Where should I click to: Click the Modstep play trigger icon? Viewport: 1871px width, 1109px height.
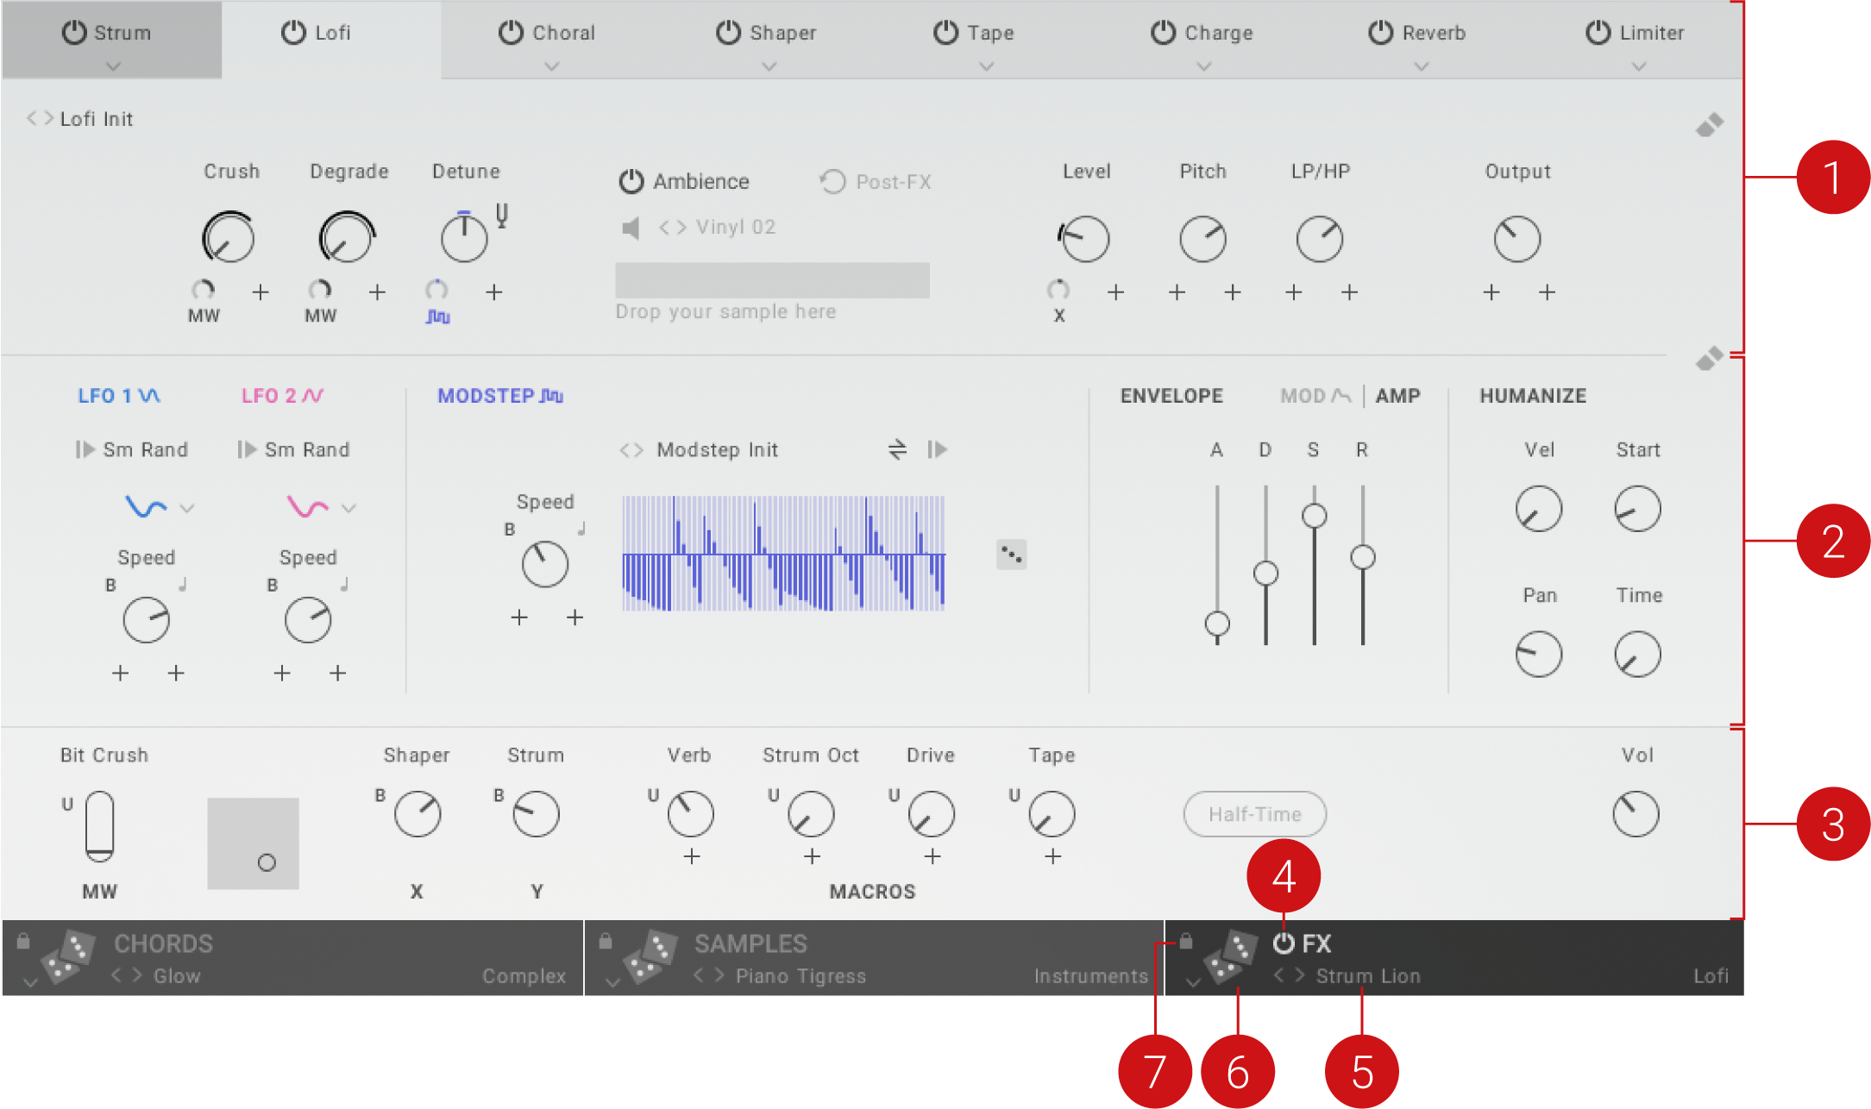[940, 449]
